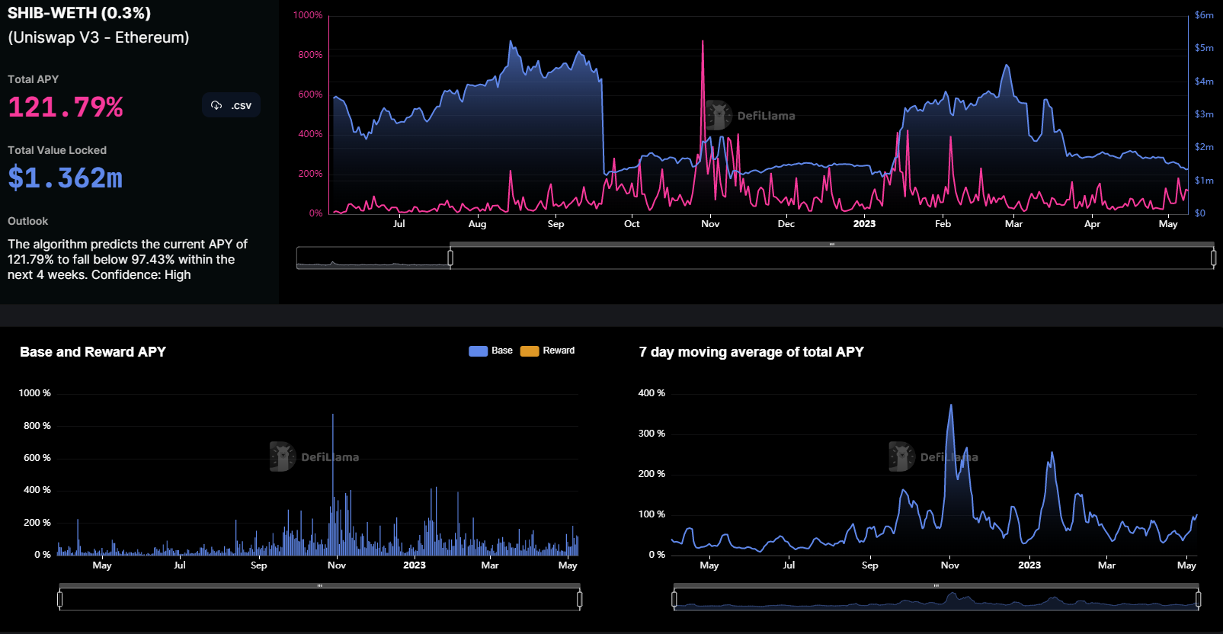Click the orange Reward legend color swatch
This screenshot has width=1223, height=634.
[530, 351]
